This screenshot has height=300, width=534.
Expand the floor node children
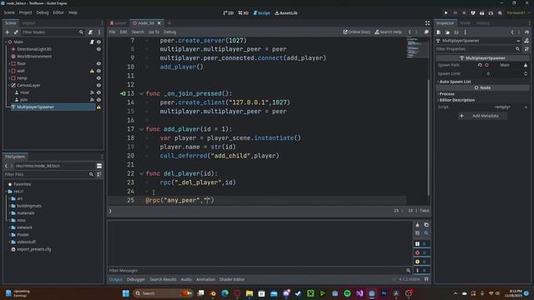pyautogui.click(x=9, y=63)
